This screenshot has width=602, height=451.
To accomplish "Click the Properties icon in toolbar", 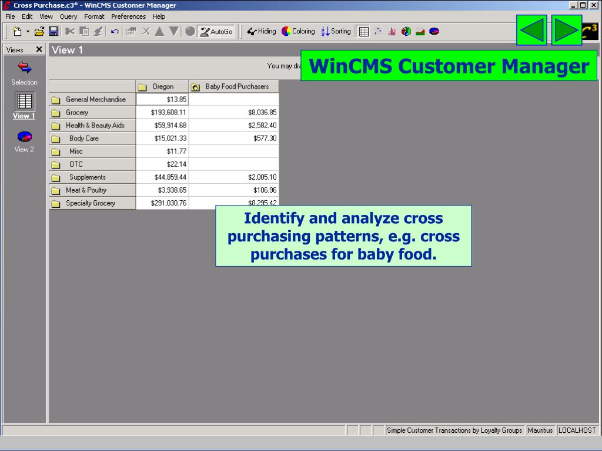I will [x=131, y=32].
